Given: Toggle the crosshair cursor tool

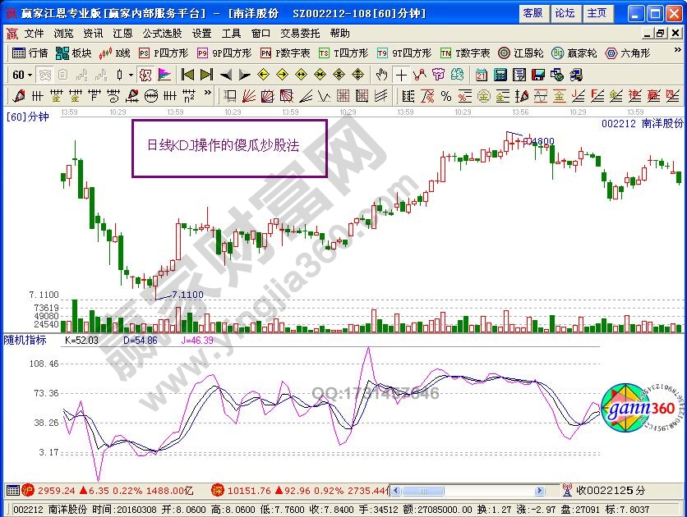Looking at the screenshot, I should click(x=401, y=75).
